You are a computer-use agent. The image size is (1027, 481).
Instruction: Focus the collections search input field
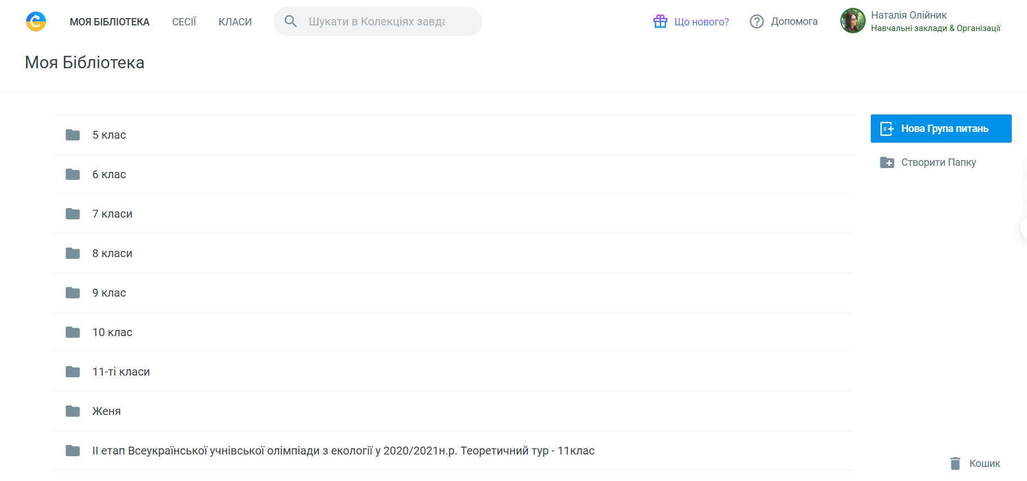[x=377, y=21]
